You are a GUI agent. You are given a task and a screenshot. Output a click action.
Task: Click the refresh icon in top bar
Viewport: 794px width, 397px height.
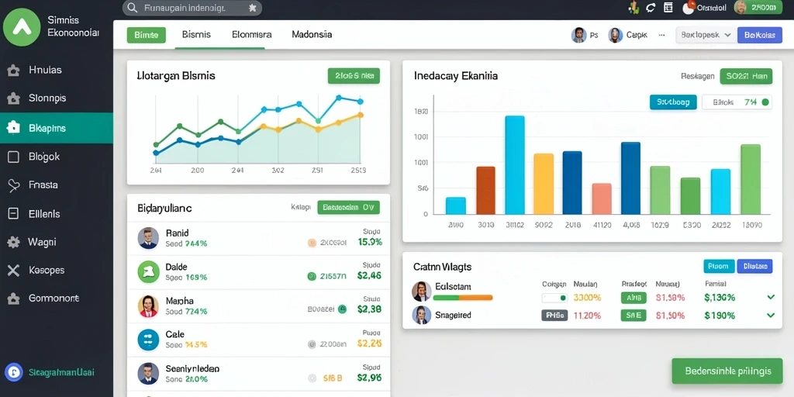click(x=651, y=7)
